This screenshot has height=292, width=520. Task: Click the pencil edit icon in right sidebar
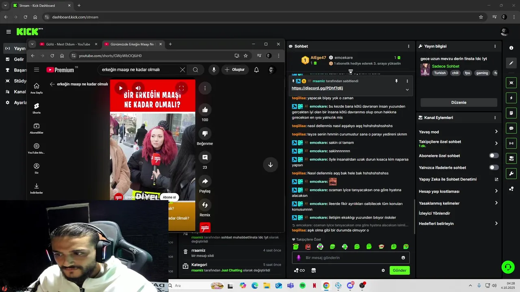coord(511,63)
